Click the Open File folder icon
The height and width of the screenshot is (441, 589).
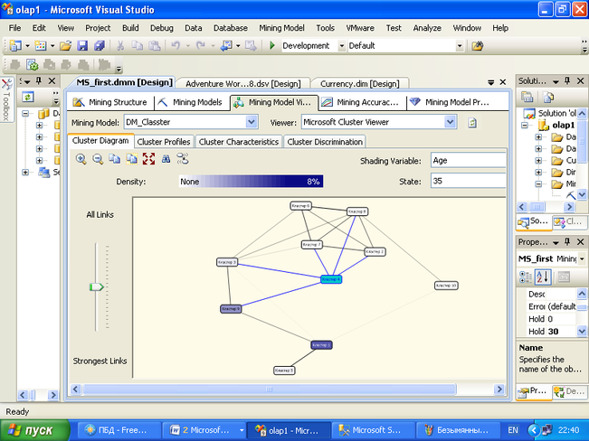click(x=65, y=45)
